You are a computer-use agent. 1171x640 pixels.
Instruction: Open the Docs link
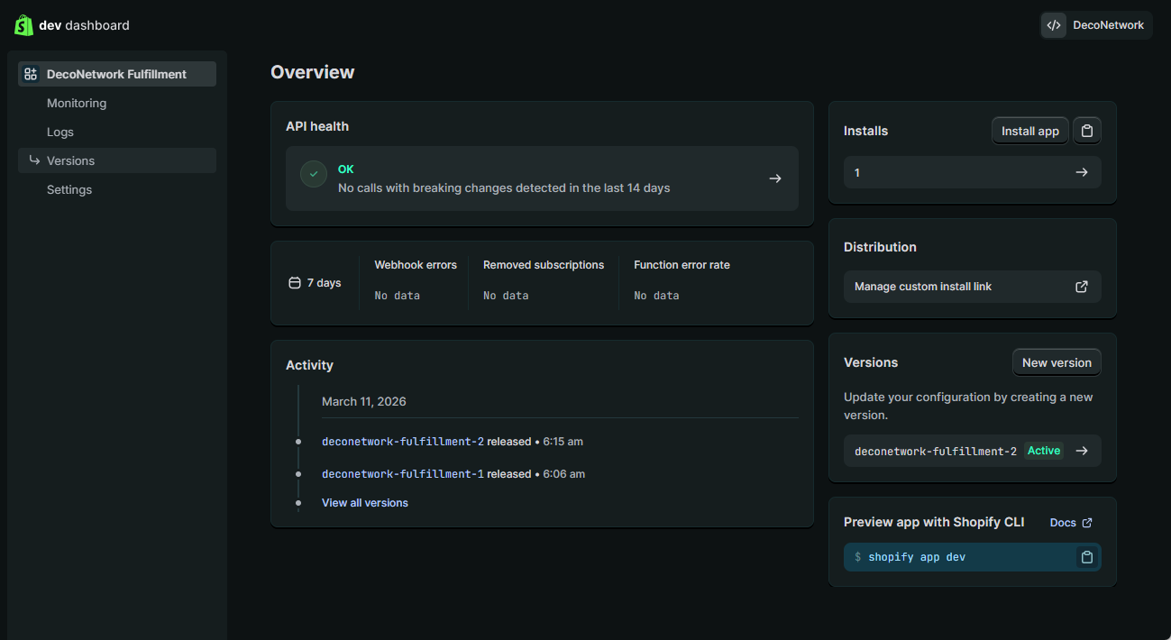pos(1071,523)
